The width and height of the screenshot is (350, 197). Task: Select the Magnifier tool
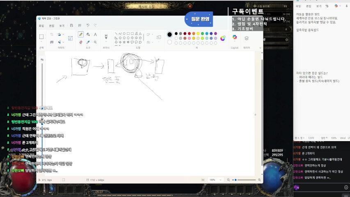pos(95,42)
